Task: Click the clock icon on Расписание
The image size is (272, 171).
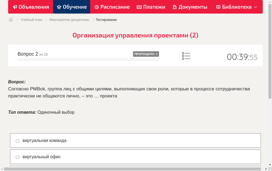Action: [x=96, y=7]
